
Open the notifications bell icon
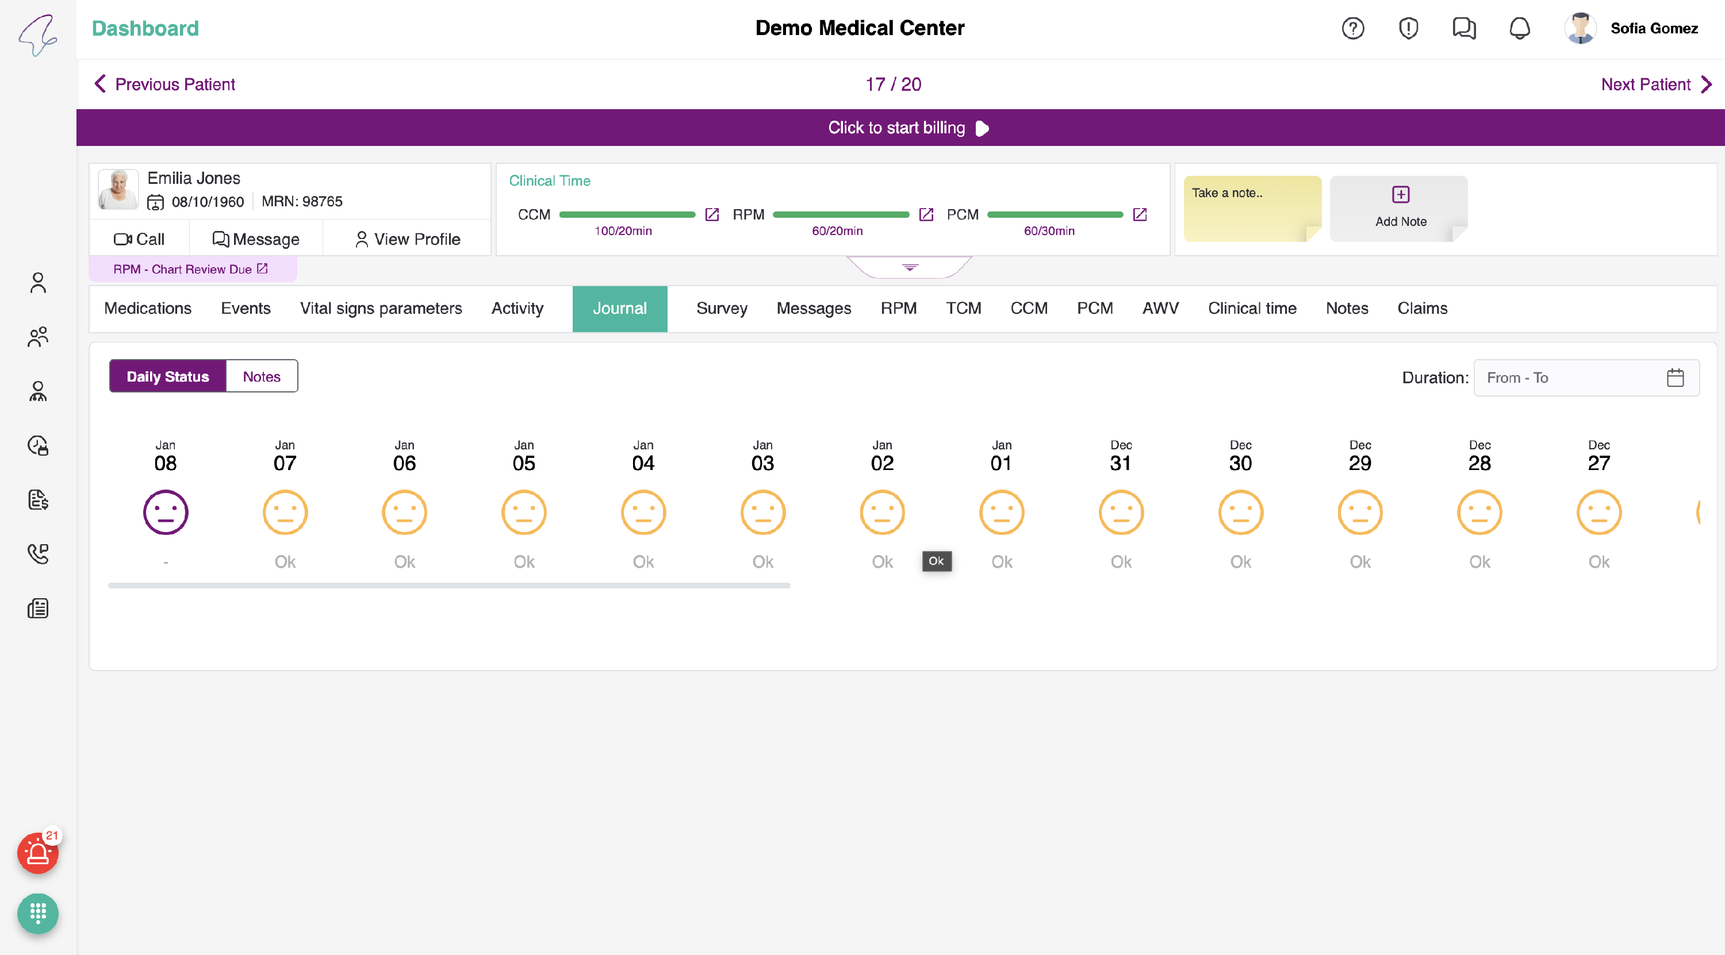[x=1519, y=28]
